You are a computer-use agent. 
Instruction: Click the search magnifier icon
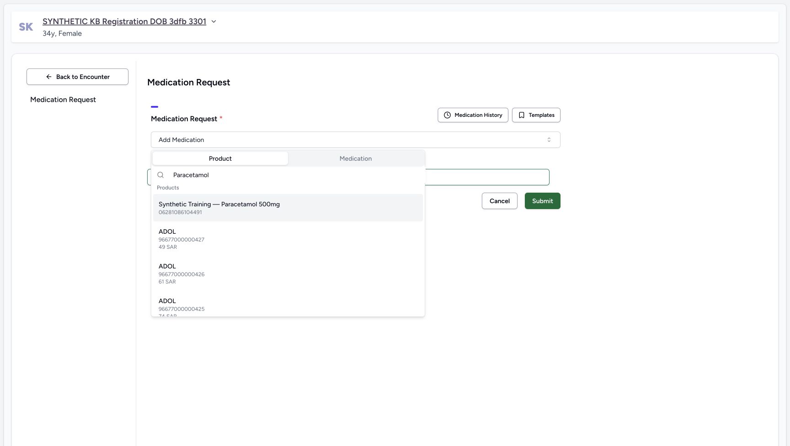[x=160, y=175]
